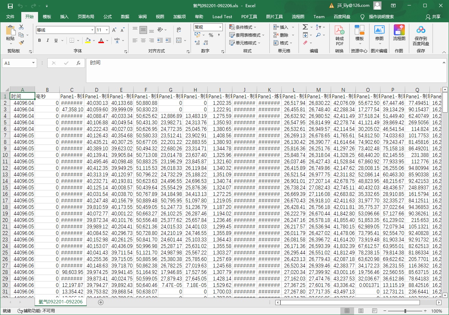Open the 文件 menu

point(10,16)
